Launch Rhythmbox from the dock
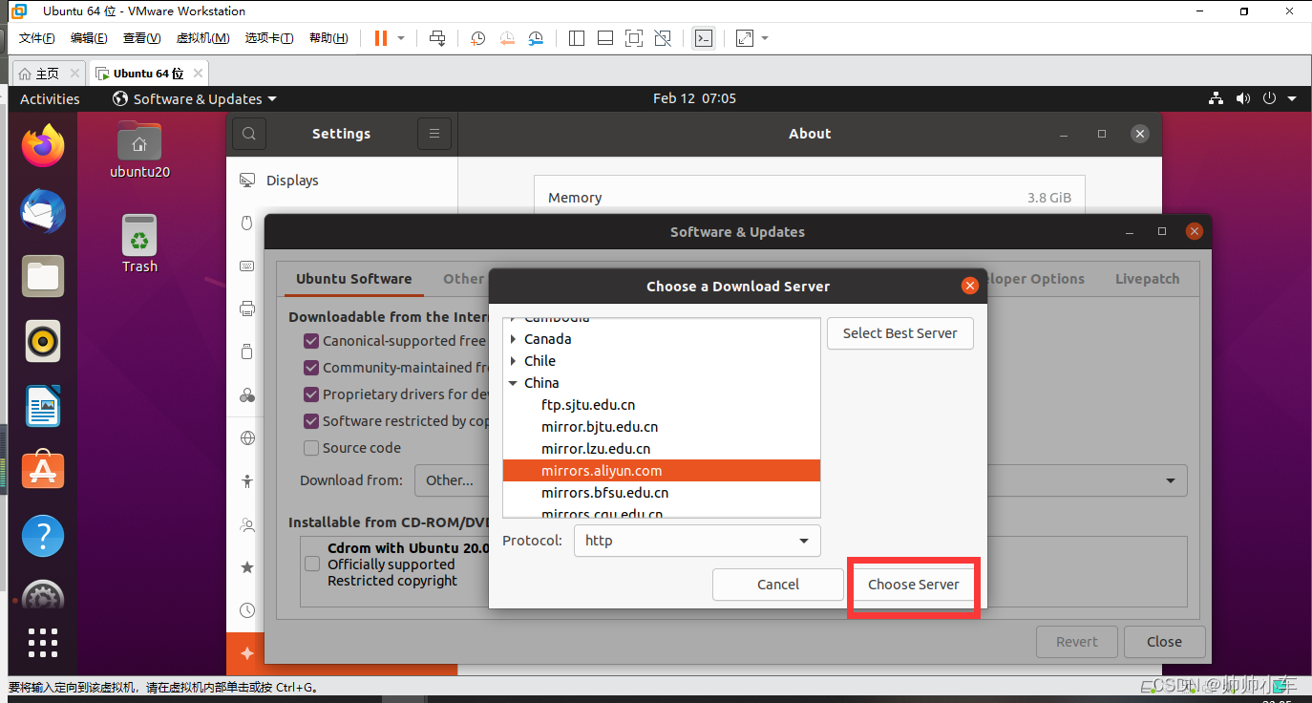This screenshot has width=1312, height=703. coord(43,341)
